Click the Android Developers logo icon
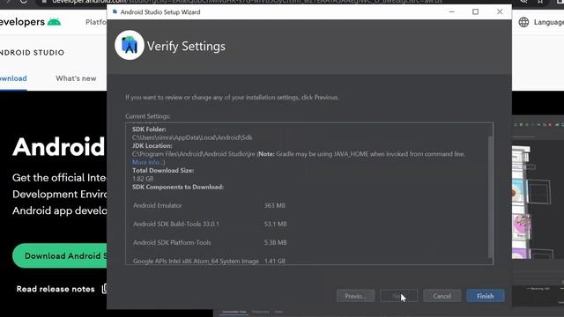This screenshot has height=317, width=564. [x=54, y=22]
